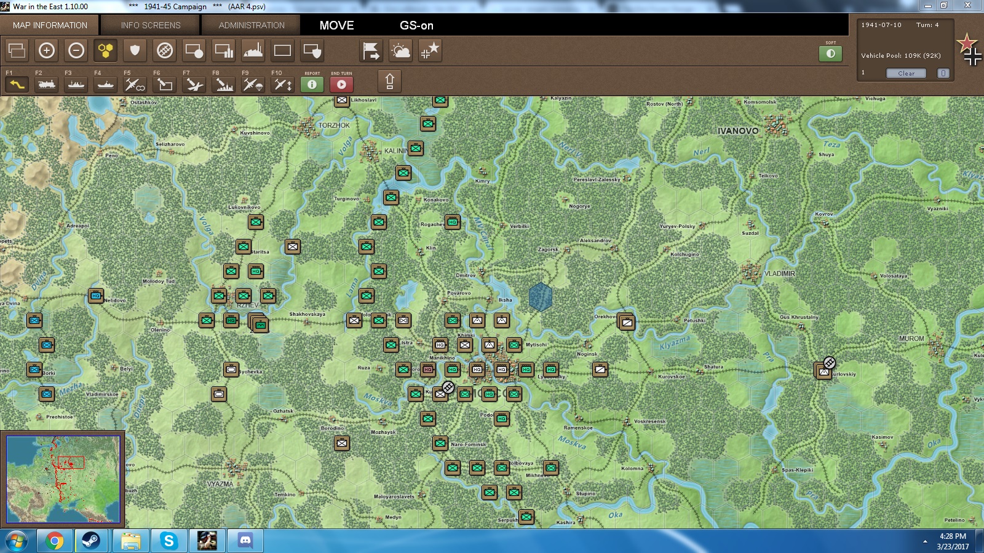Open Skype from the taskbar
Image resolution: width=984 pixels, height=553 pixels.
tap(169, 541)
